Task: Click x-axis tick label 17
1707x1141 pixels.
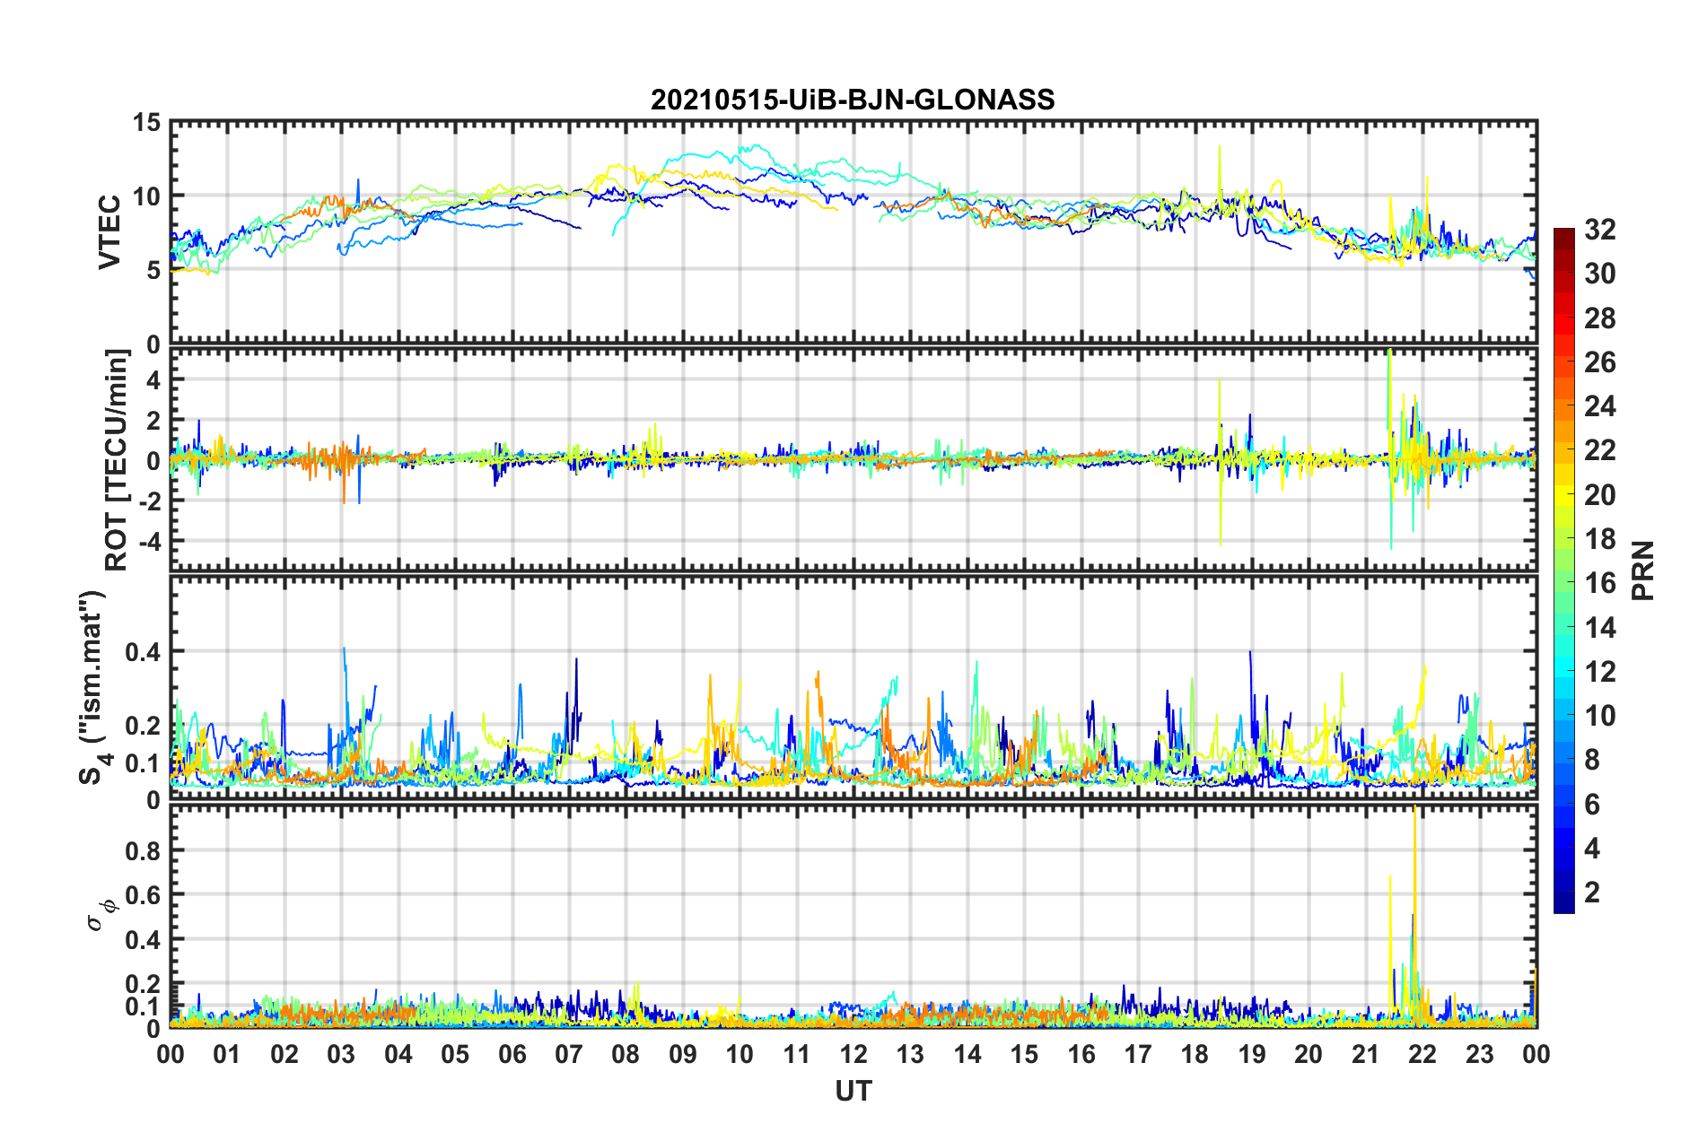Action: click(x=1138, y=1054)
